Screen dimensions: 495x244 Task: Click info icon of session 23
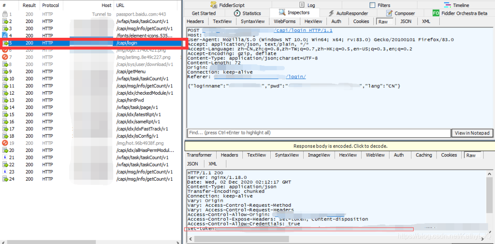(5, 171)
